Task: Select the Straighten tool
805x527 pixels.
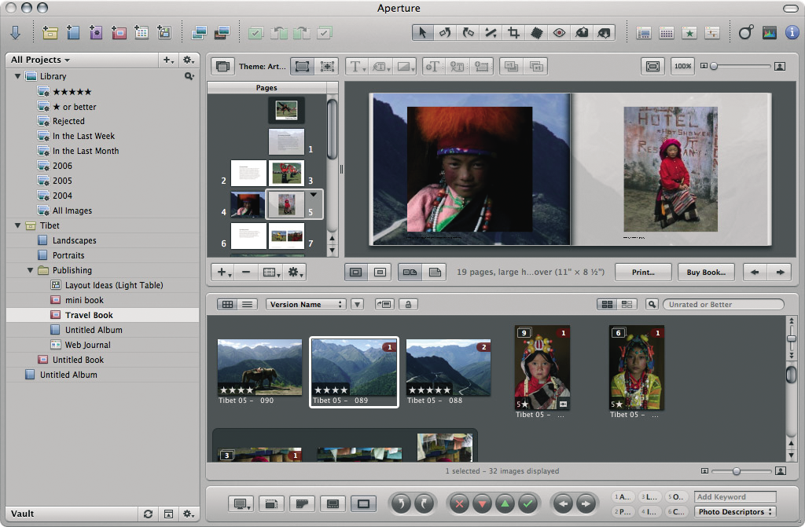Action: coord(491,33)
